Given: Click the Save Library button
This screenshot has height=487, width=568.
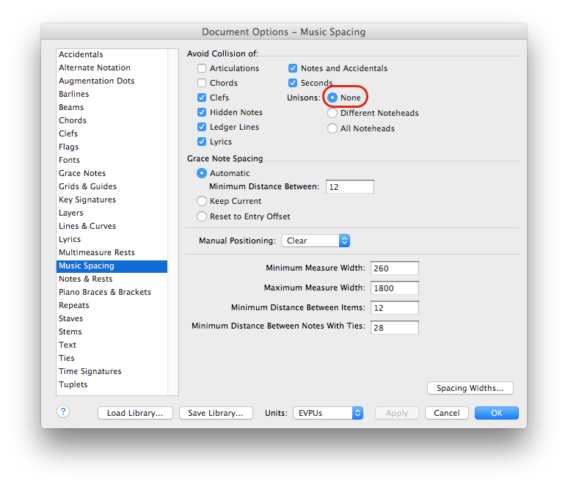Looking at the screenshot, I should click(216, 413).
